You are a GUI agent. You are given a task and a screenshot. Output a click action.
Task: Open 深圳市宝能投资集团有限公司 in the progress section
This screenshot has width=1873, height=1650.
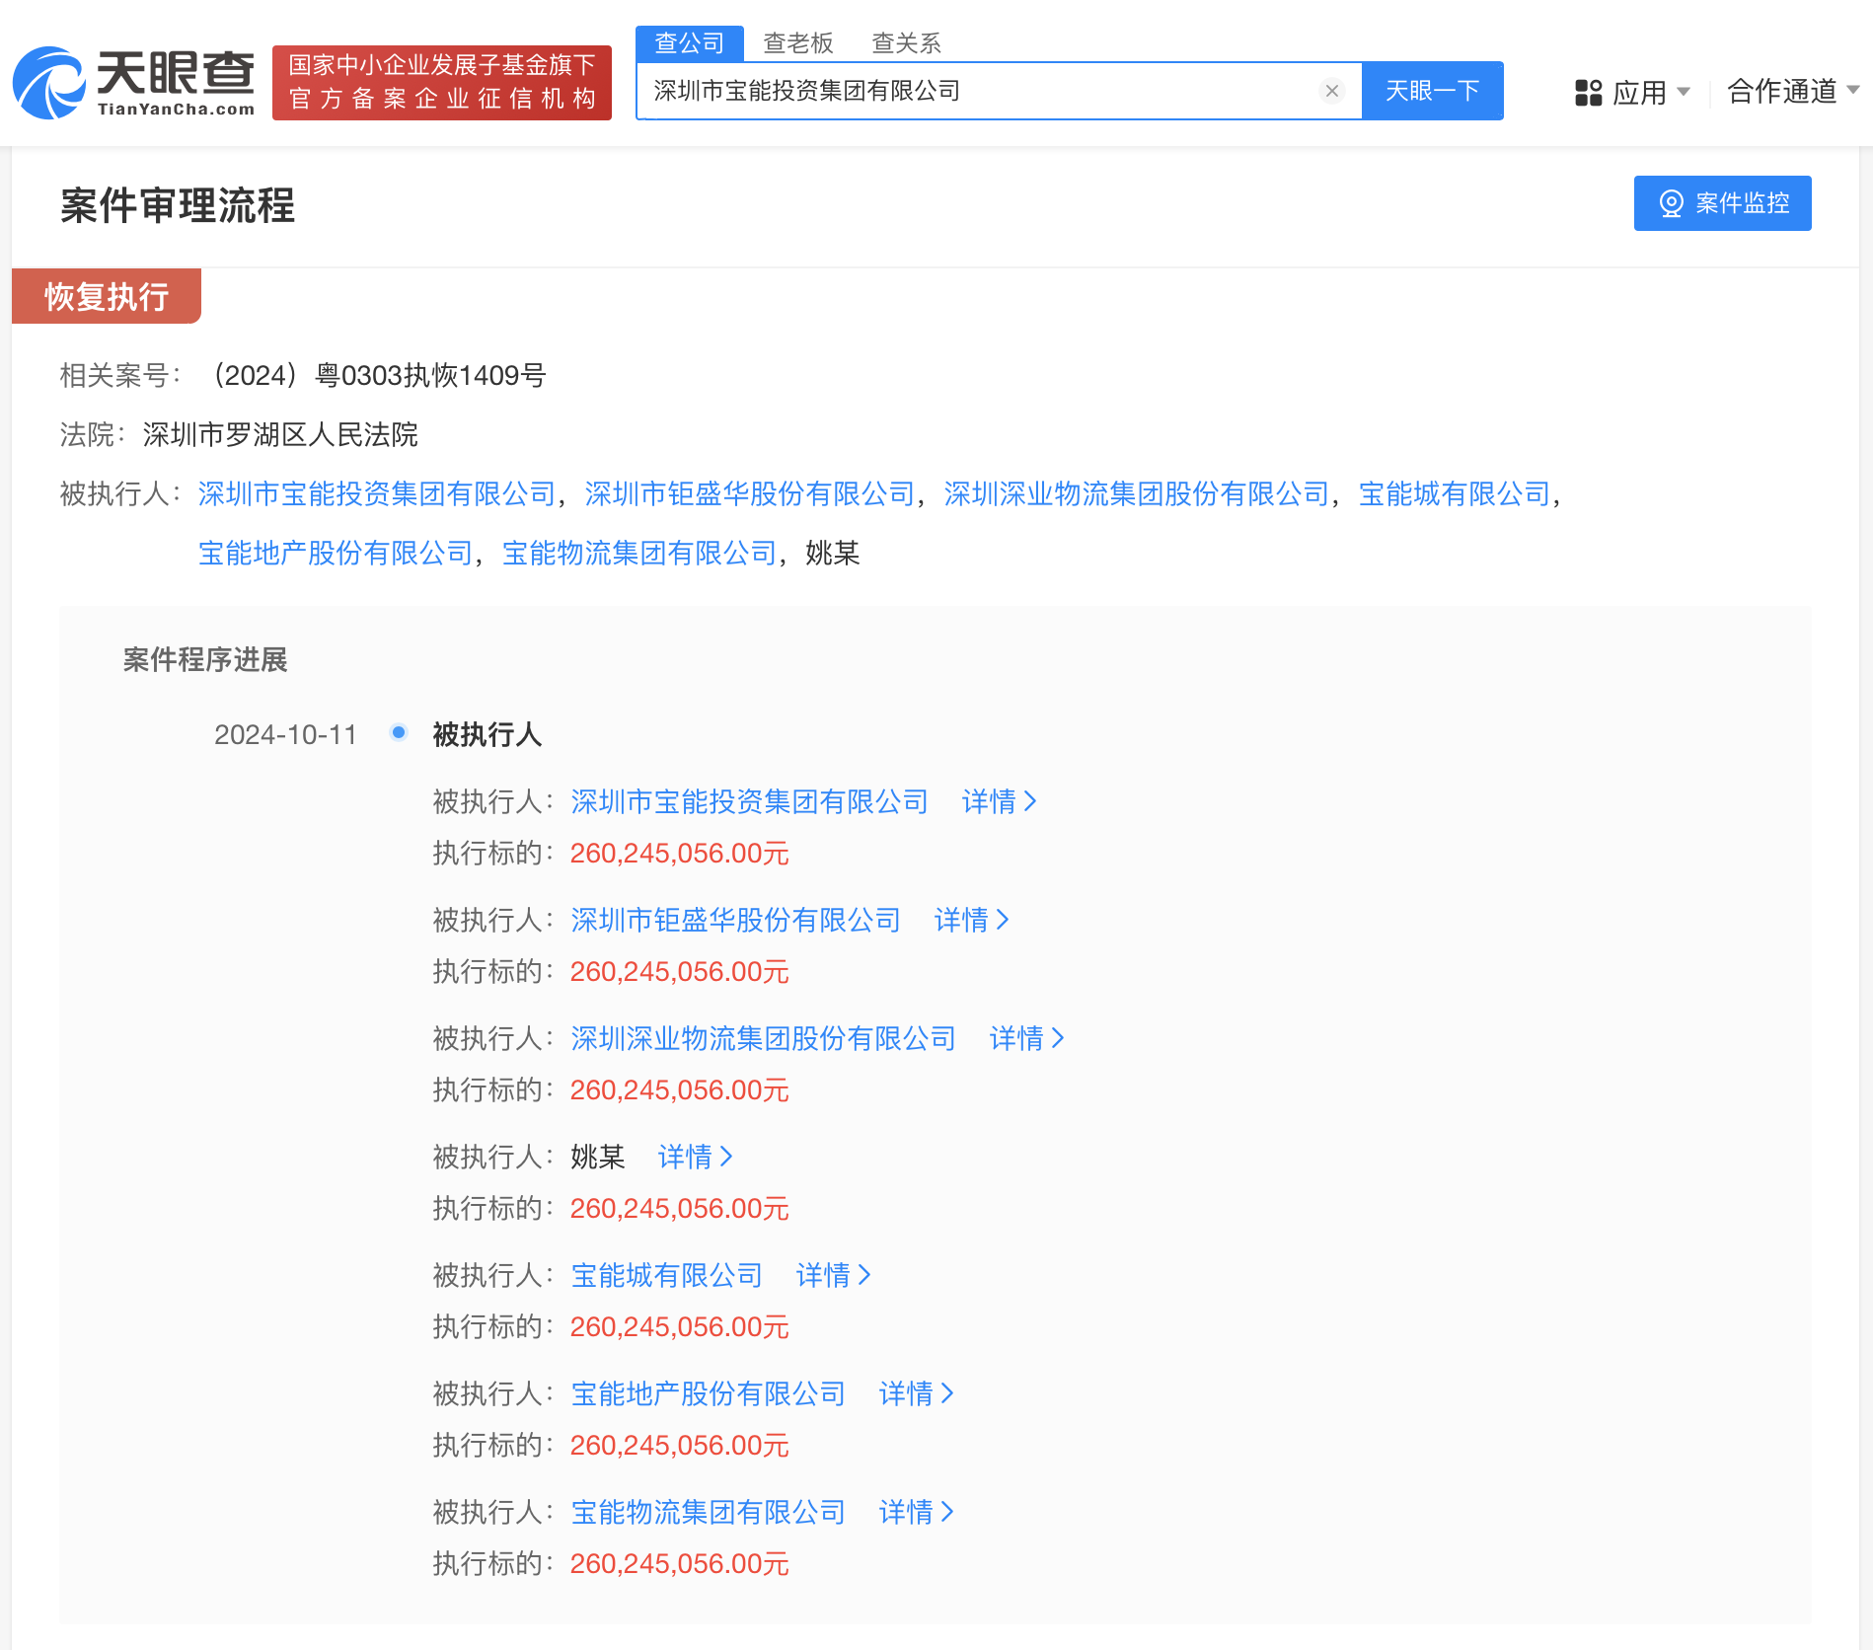tap(749, 801)
